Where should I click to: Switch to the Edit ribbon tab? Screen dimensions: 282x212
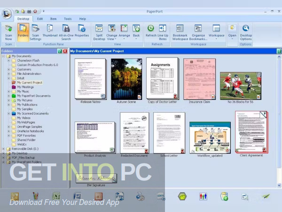click(40, 19)
